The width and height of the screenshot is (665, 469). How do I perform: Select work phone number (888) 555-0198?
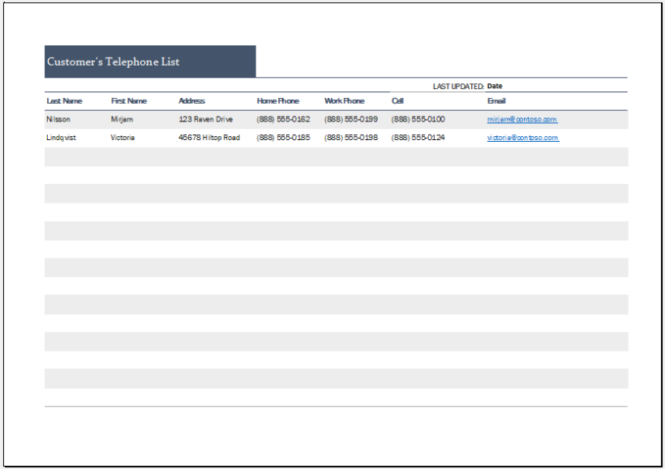click(351, 138)
